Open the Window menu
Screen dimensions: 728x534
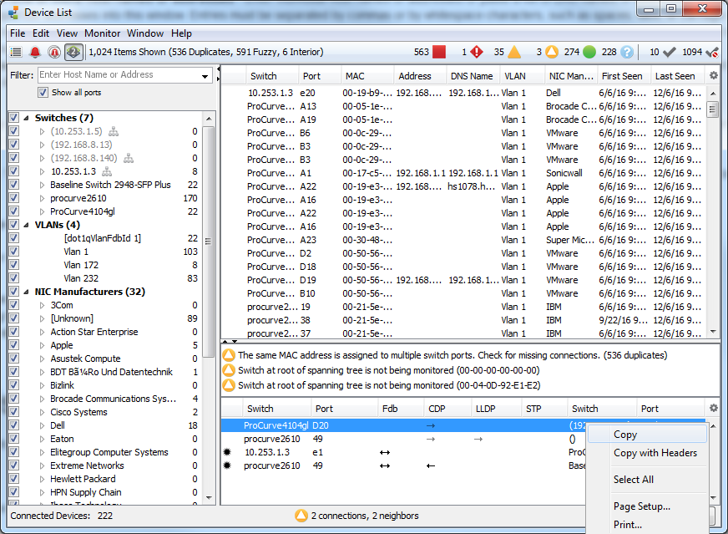(x=145, y=33)
